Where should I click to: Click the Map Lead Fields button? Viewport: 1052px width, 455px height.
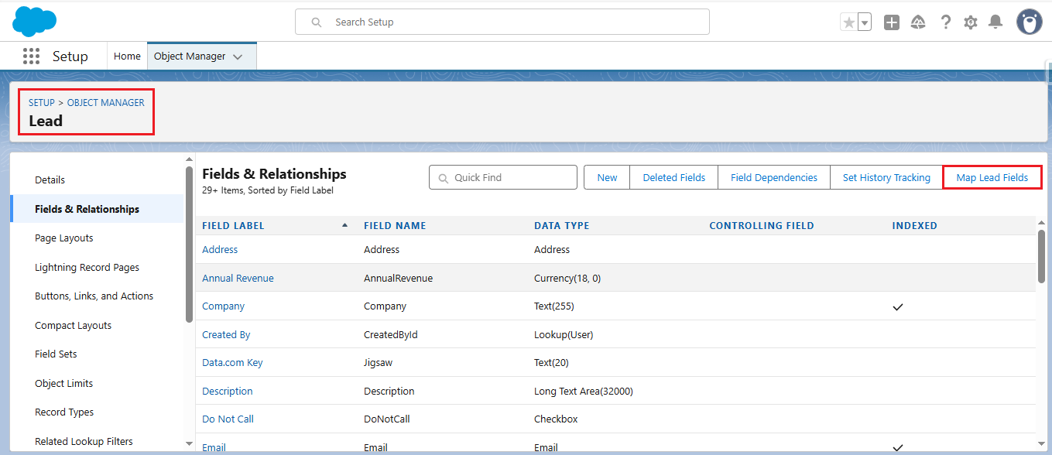pos(992,177)
